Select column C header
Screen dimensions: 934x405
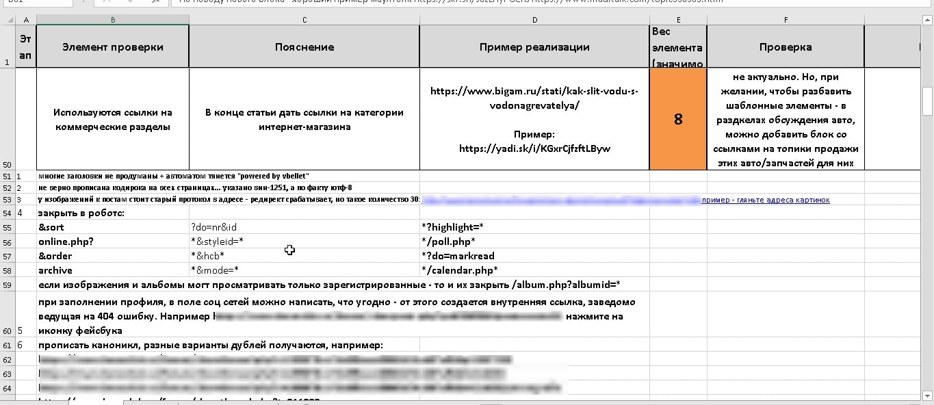coord(304,20)
